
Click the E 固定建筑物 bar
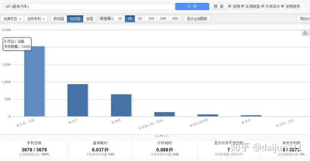(208, 115)
